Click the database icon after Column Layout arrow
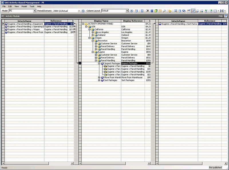This screenshot has width=229, height=170. click(136, 11)
